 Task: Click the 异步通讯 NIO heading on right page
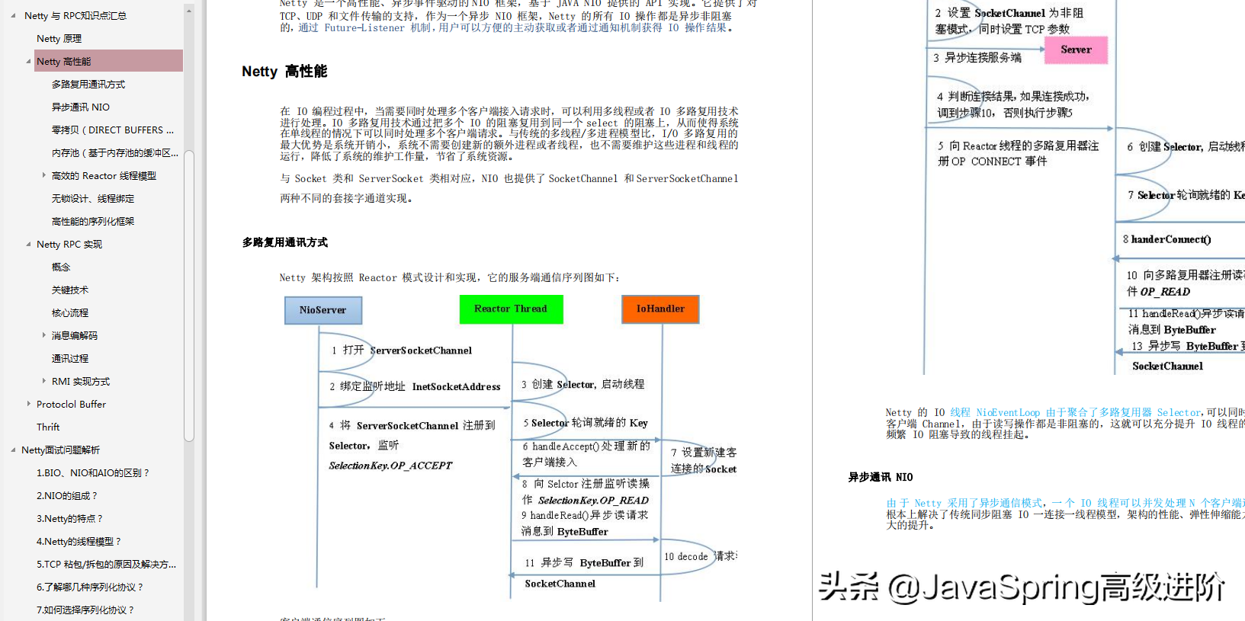pos(880,477)
